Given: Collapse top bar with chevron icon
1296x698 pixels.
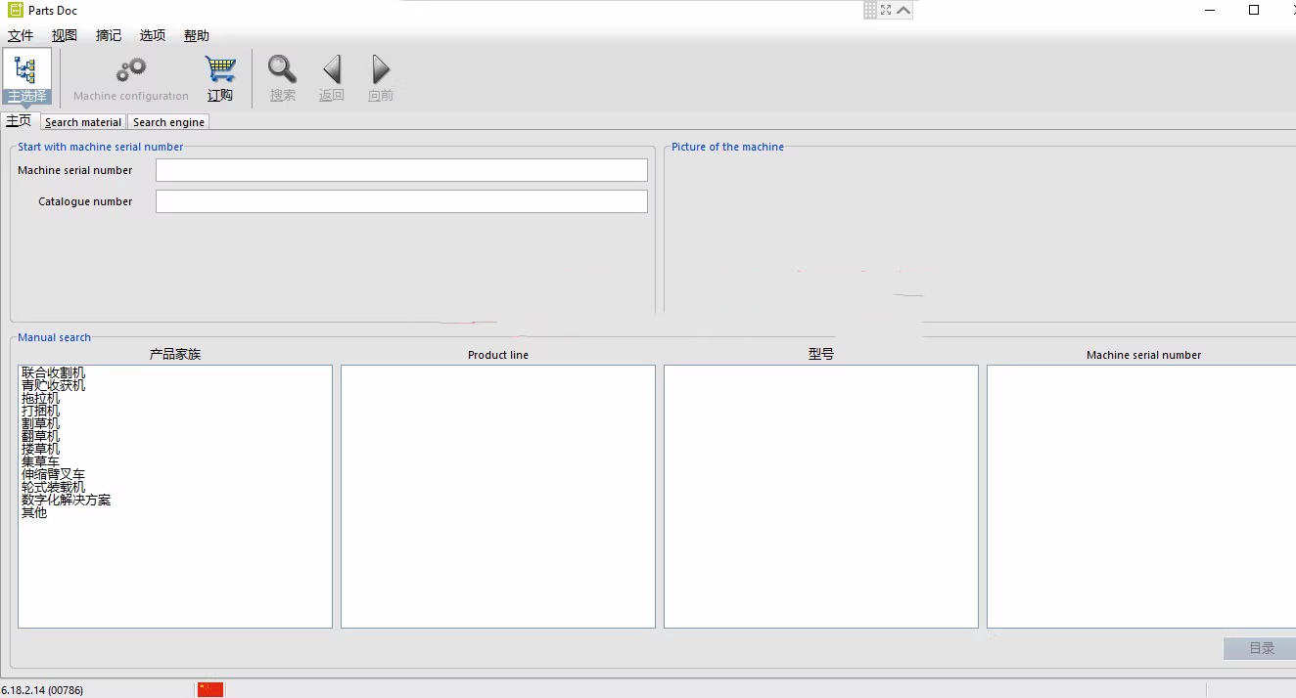Looking at the screenshot, I should 903,10.
